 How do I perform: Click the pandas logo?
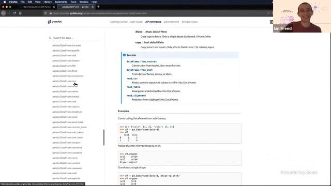point(55,22)
